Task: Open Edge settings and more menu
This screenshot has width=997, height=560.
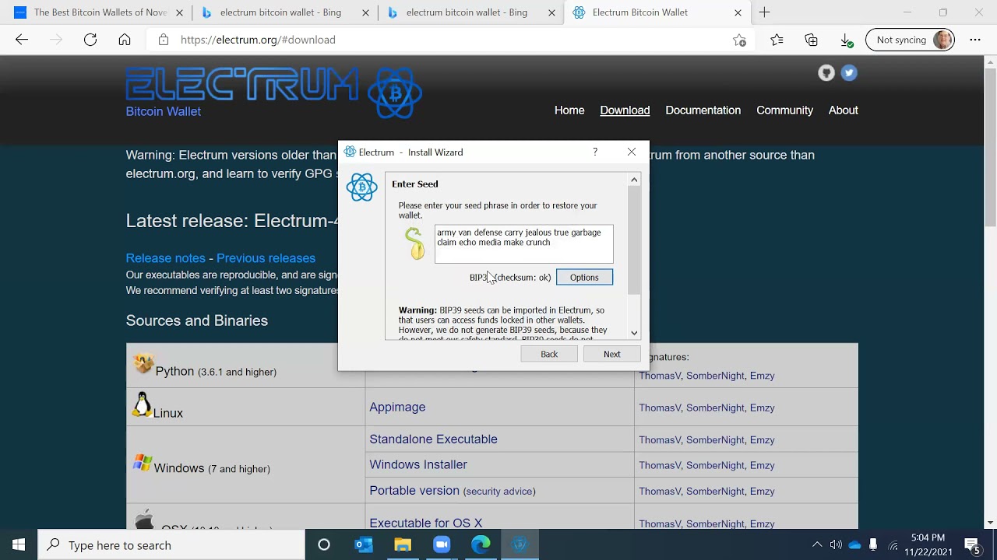Action: [x=975, y=40]
